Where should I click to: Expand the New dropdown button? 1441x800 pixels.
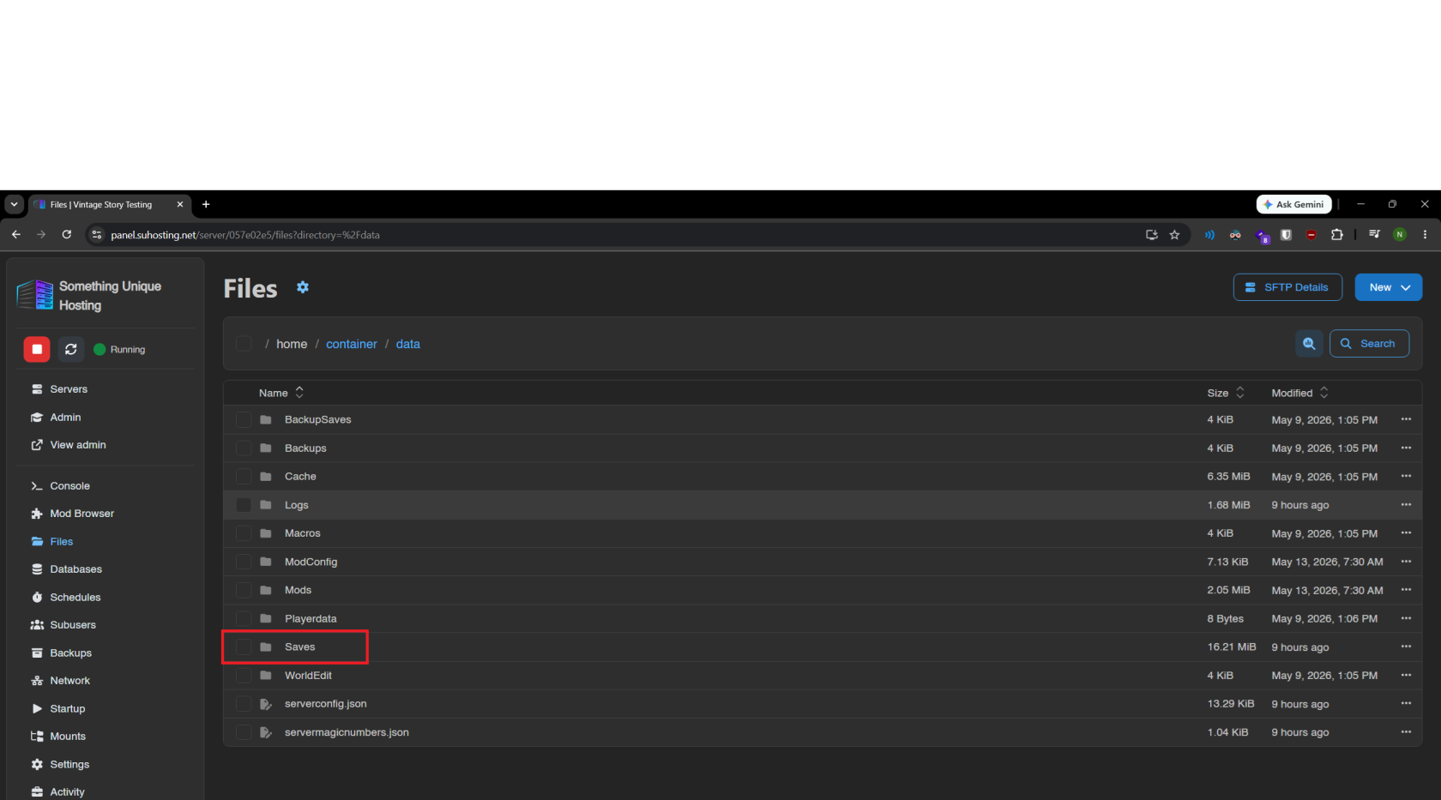(1389, 287)
